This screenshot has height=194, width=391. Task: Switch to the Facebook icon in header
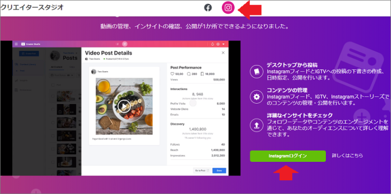[x=208, y=8]
